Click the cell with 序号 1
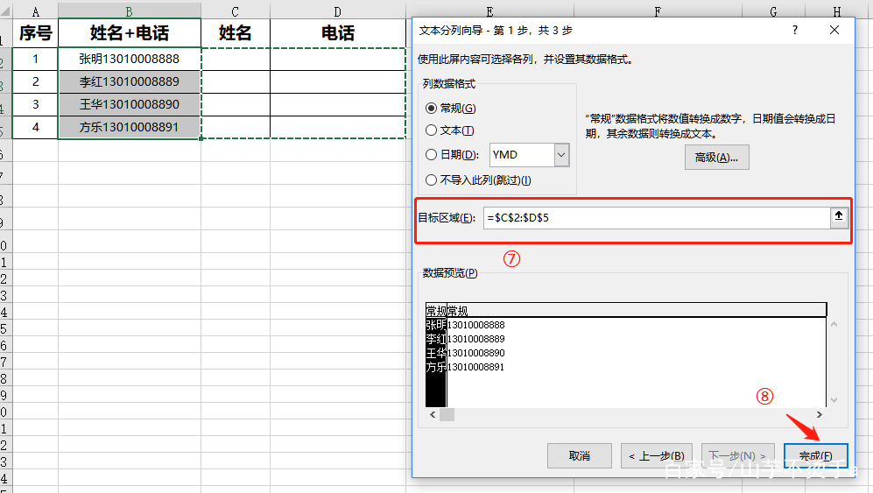This screenshot has height=493, width=873. click(36, 59)
